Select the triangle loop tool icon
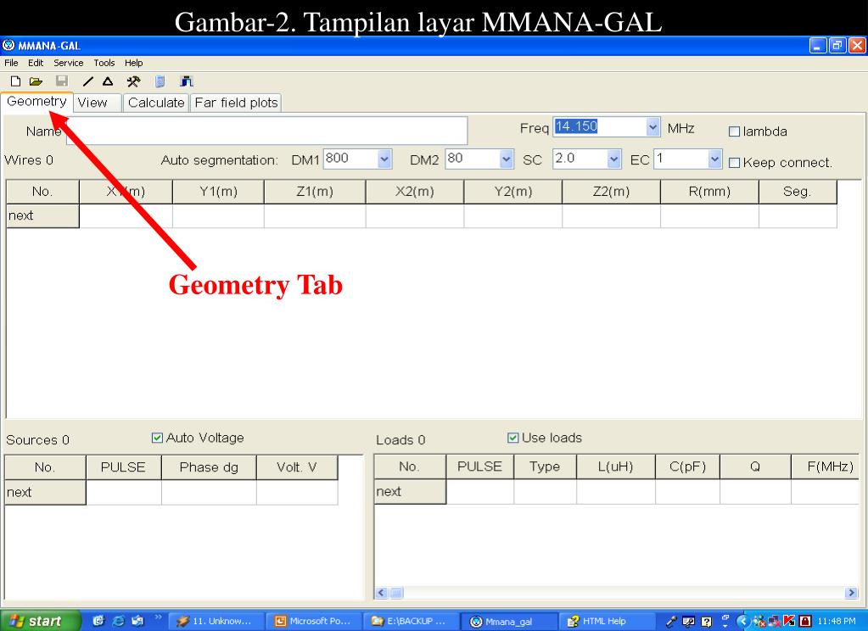868x631 pixels. point(108,81)
